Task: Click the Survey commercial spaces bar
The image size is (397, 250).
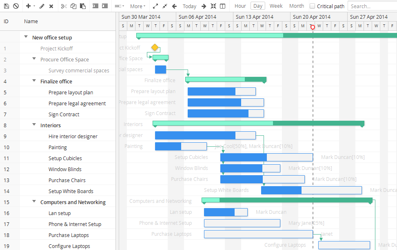Action: 160,70
